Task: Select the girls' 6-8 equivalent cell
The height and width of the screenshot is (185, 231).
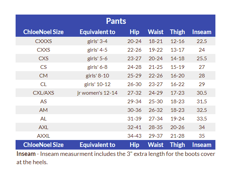Action: 97,67
